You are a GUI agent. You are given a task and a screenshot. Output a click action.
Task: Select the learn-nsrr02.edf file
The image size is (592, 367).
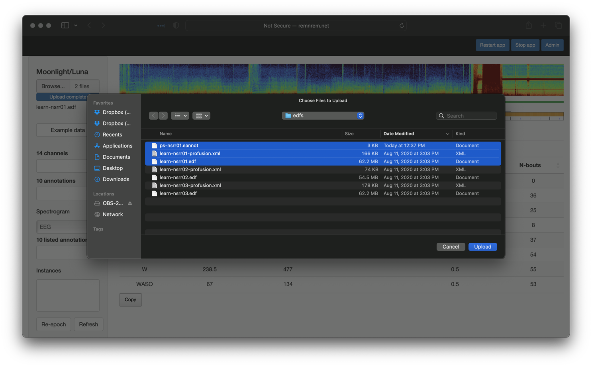pyautogui.click(x=178, y=178)
